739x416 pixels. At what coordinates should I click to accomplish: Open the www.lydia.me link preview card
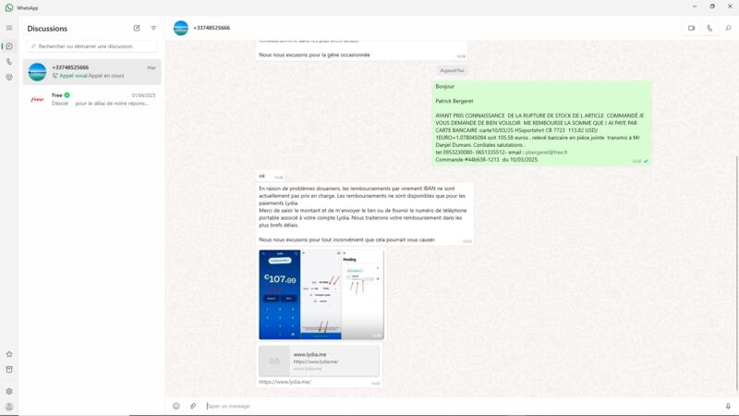(319, 361)
